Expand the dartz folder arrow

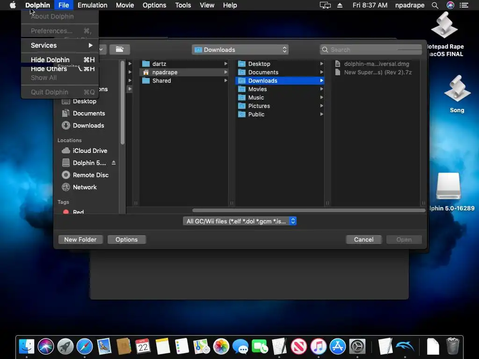pyautogui.click(x=226, y=64)
